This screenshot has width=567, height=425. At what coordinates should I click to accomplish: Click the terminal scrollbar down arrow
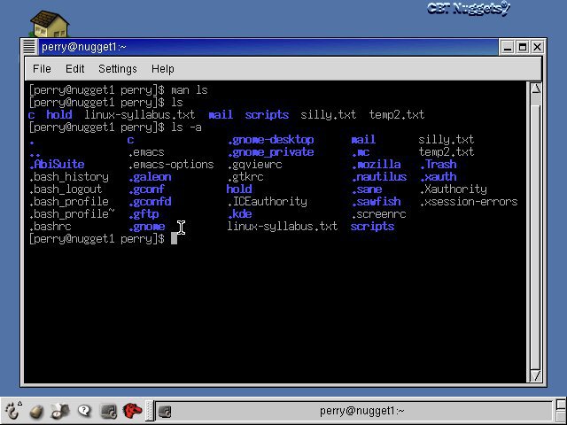coord(535,375)
